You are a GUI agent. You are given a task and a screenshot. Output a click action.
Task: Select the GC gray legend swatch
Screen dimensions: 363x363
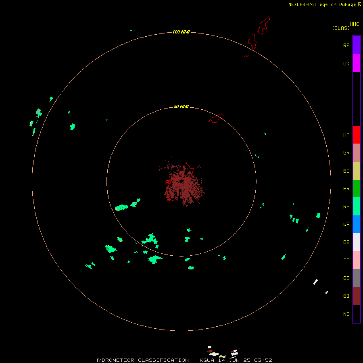point(356,278)
